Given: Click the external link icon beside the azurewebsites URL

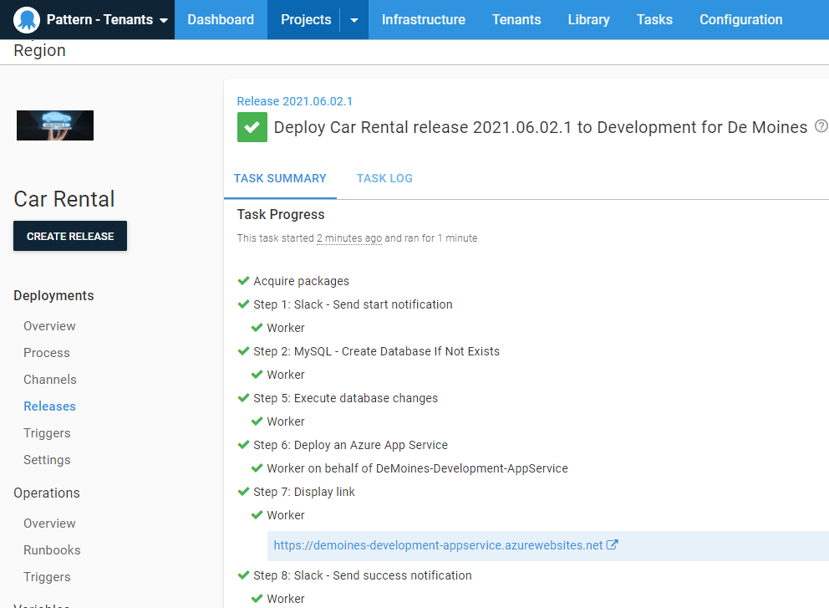Looking at the screenshot, I should [x=613, y=545].
